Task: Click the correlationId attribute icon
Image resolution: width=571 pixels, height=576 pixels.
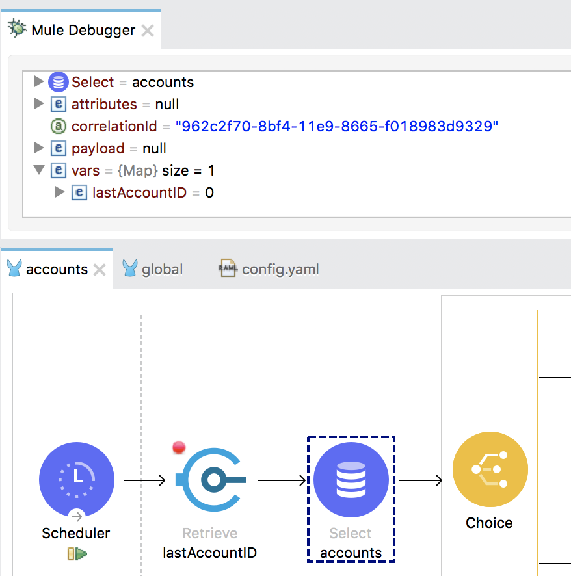Action: coord(59,126)
